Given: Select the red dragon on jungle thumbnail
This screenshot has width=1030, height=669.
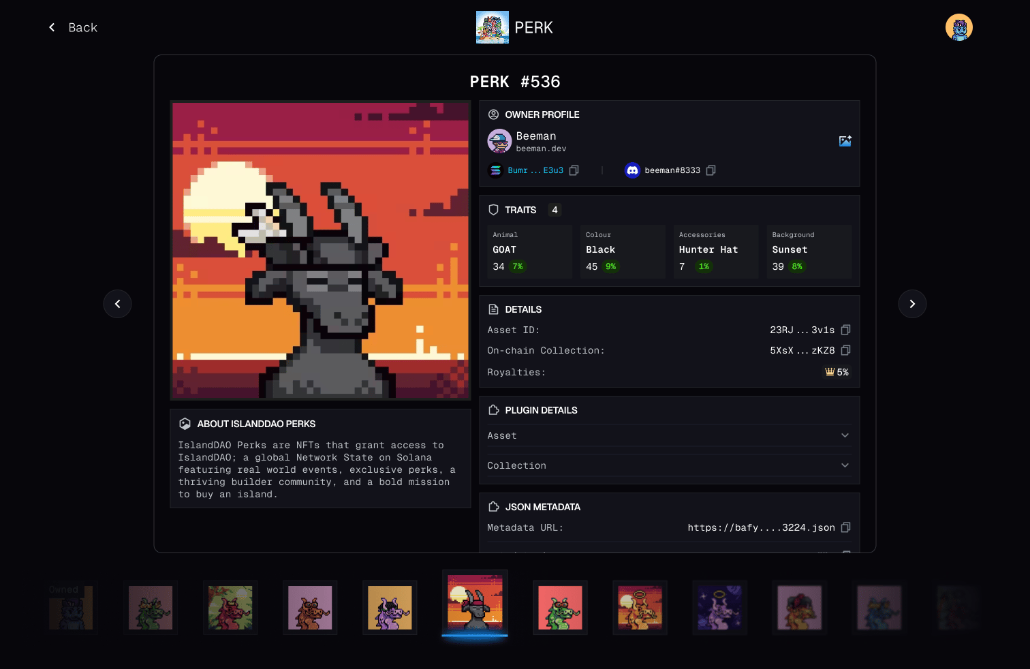Looking at the screenshot, I should coord(230,608).
